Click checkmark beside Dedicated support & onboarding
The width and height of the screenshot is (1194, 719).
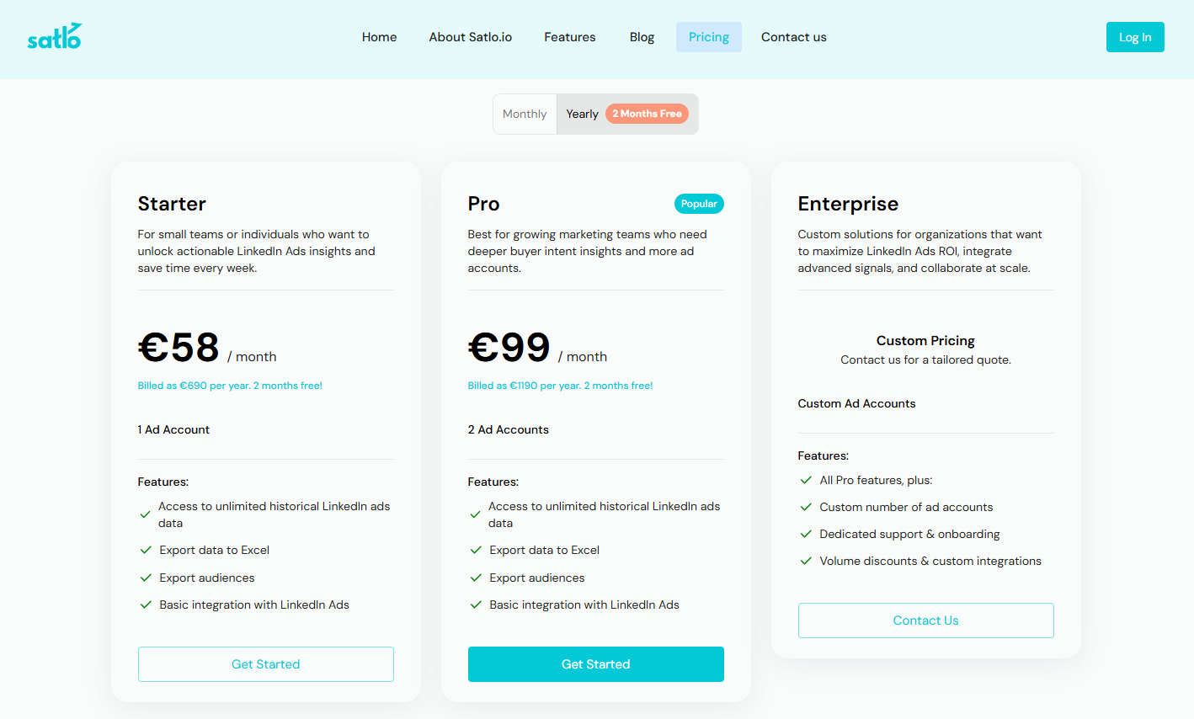(806, 534)
